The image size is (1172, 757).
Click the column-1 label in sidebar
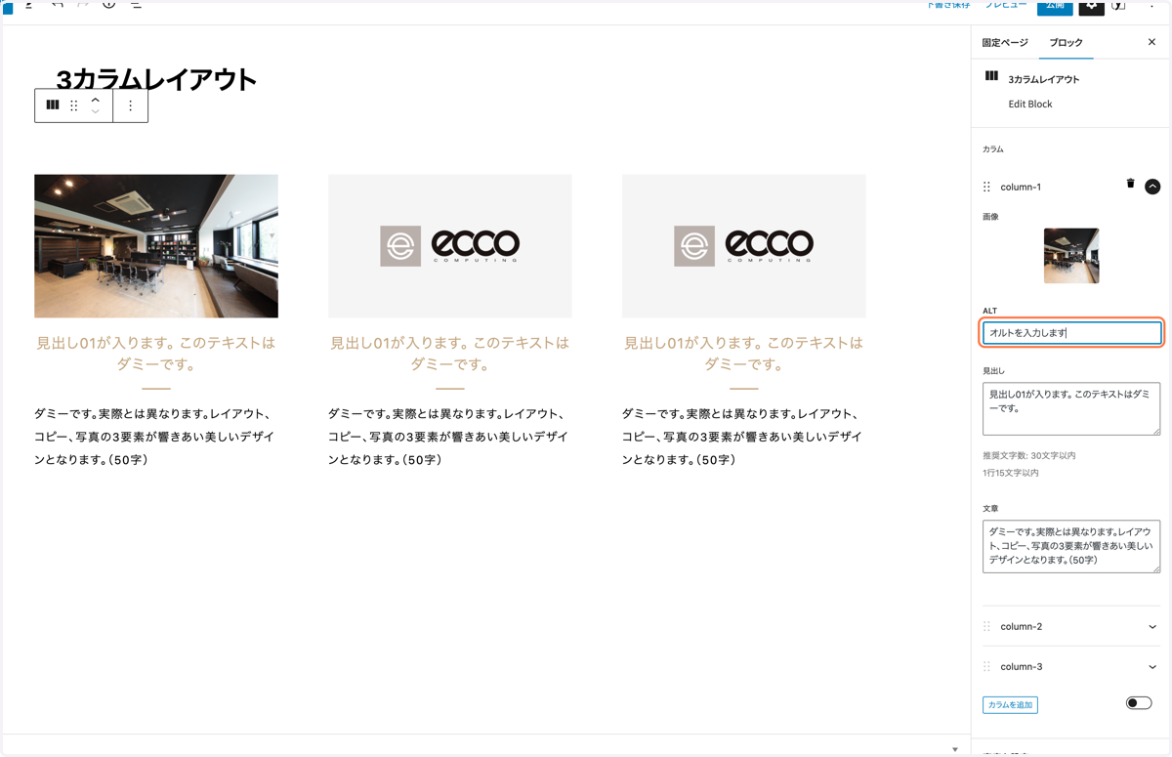(1021, 187)
